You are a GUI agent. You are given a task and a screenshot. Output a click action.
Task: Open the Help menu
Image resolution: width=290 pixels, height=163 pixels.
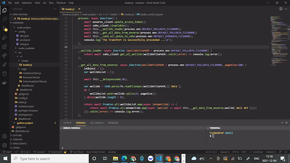71,3
